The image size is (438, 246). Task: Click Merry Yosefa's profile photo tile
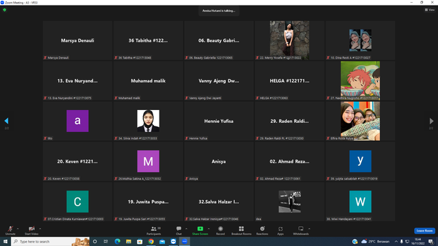point(289,40)
